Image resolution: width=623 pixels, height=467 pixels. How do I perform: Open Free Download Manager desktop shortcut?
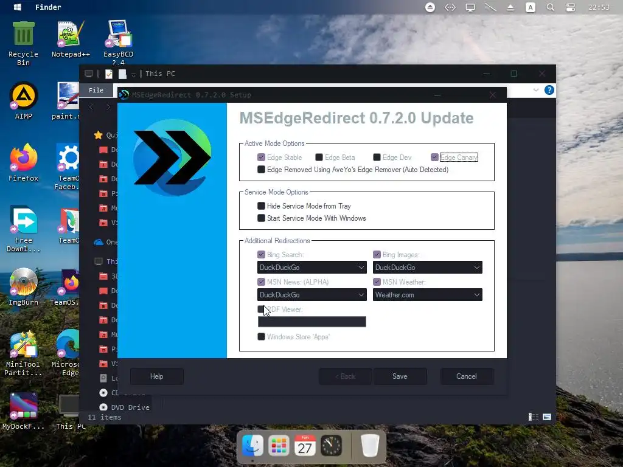point(24,229)
